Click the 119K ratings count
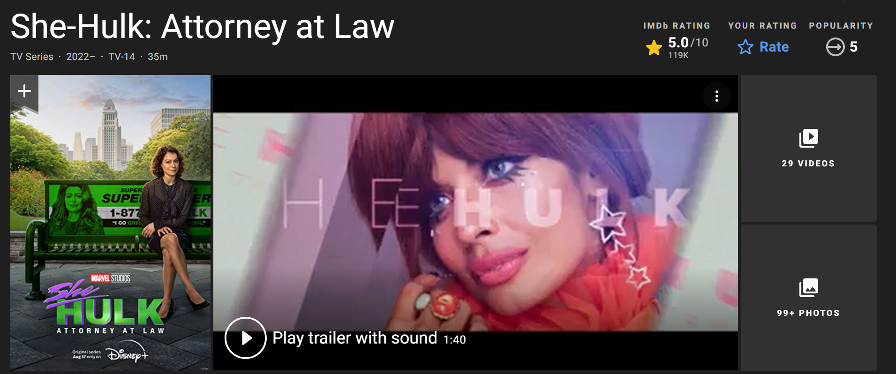Screen dimensions: 896x374 click(x=678, y=55)
